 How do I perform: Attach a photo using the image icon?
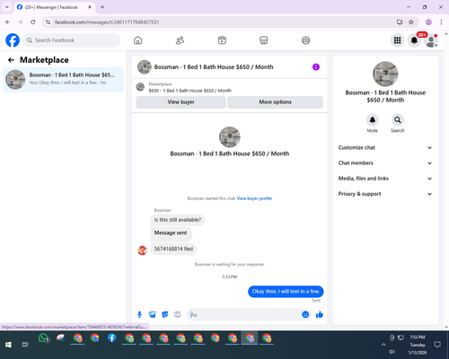[153, 314]
